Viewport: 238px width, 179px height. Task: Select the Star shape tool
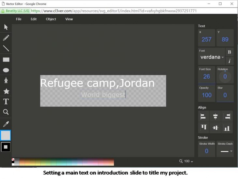(6, 91)
